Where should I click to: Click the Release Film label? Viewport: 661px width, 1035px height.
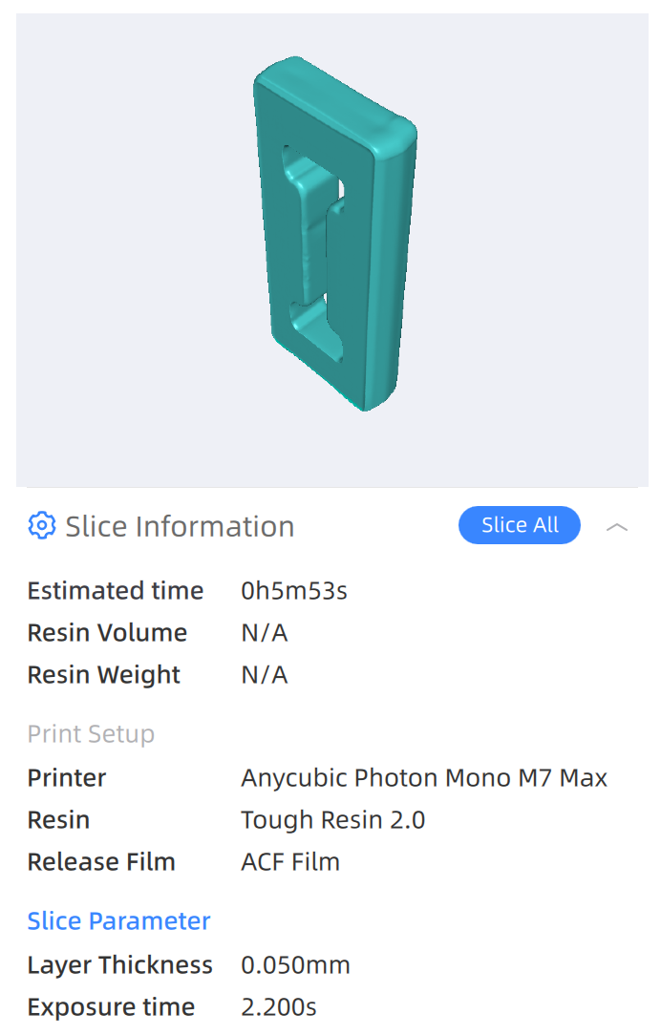[x=101, y=862]
